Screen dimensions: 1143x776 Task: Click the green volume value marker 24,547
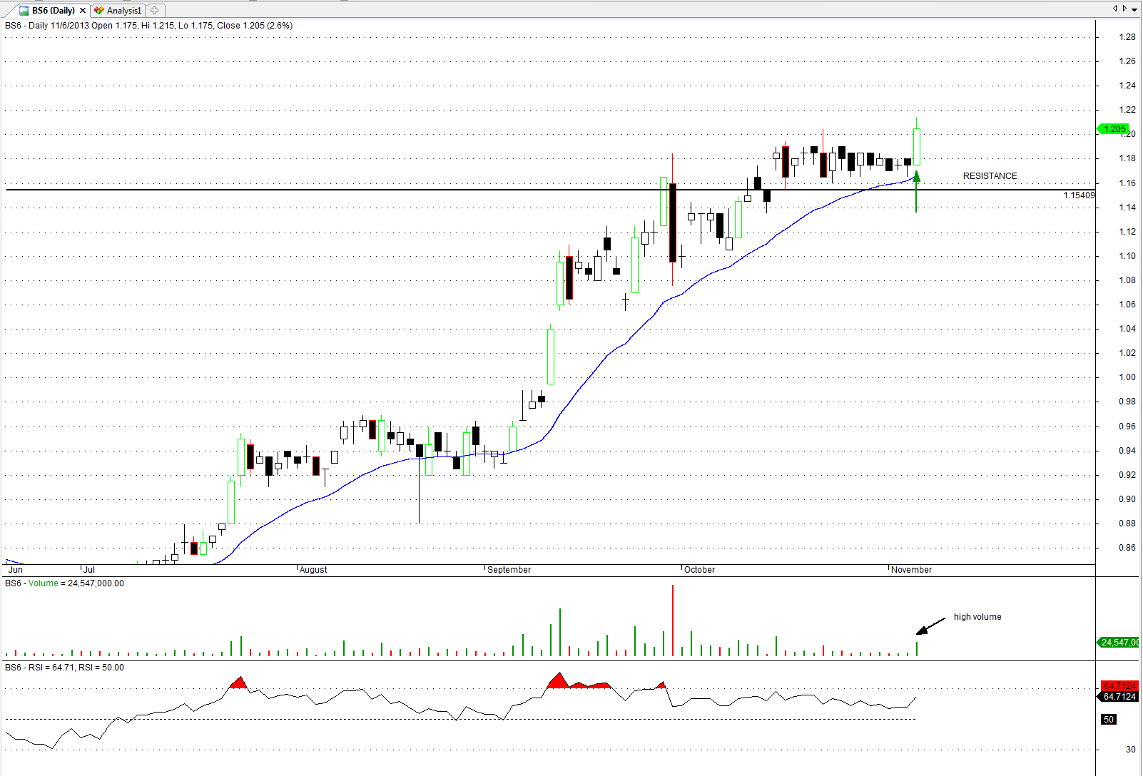pyautogui.click(x=1119, y=643)
